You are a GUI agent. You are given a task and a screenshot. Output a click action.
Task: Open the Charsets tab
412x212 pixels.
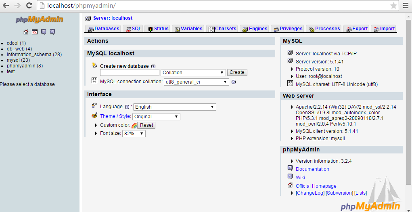click(x=222, y=29)
